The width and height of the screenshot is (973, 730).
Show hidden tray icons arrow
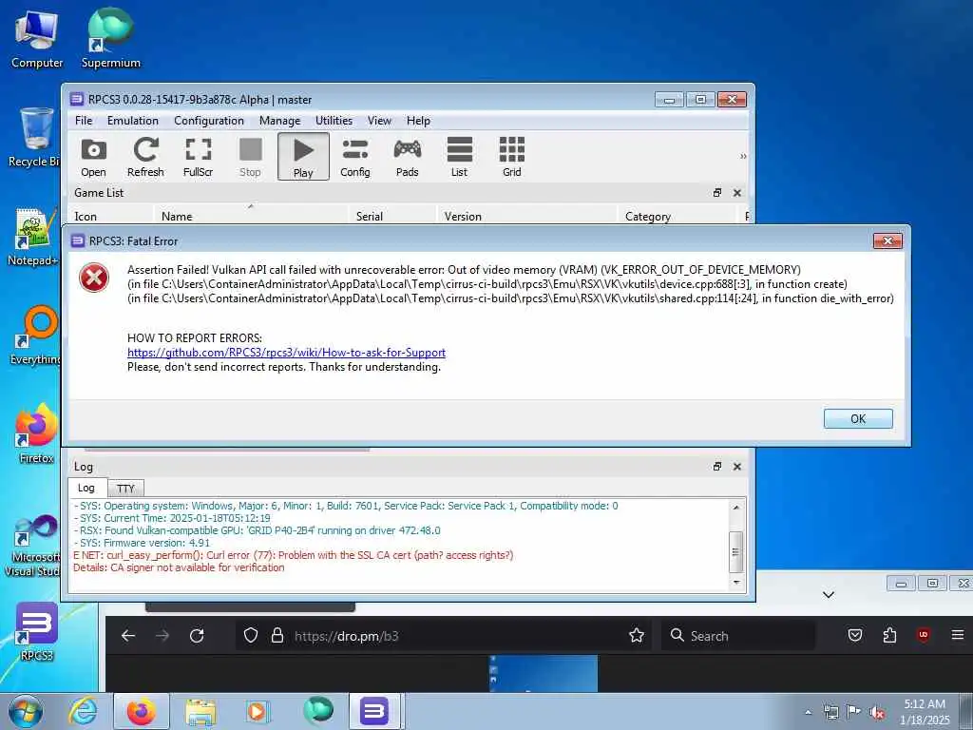[x=809, y=713]
